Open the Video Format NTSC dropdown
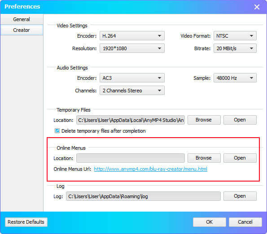Screen dimensions: 267x234 [x=235, y=36]
